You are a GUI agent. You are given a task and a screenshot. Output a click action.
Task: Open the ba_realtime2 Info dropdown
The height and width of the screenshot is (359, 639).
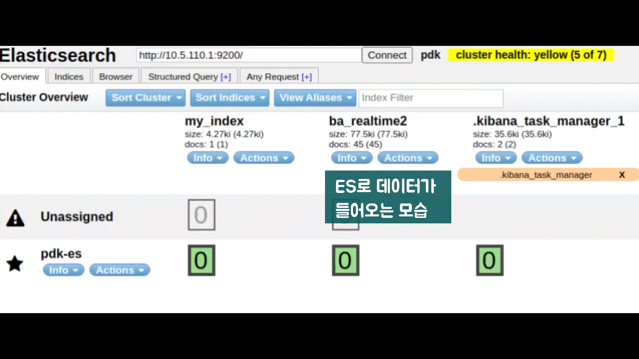(352, 158)
